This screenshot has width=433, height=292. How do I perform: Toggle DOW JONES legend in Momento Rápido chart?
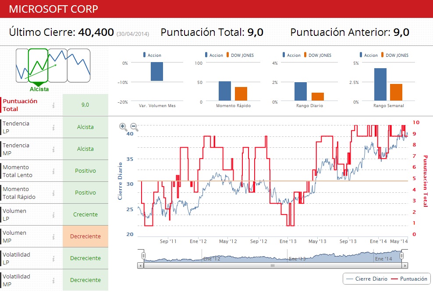point(240,56)
